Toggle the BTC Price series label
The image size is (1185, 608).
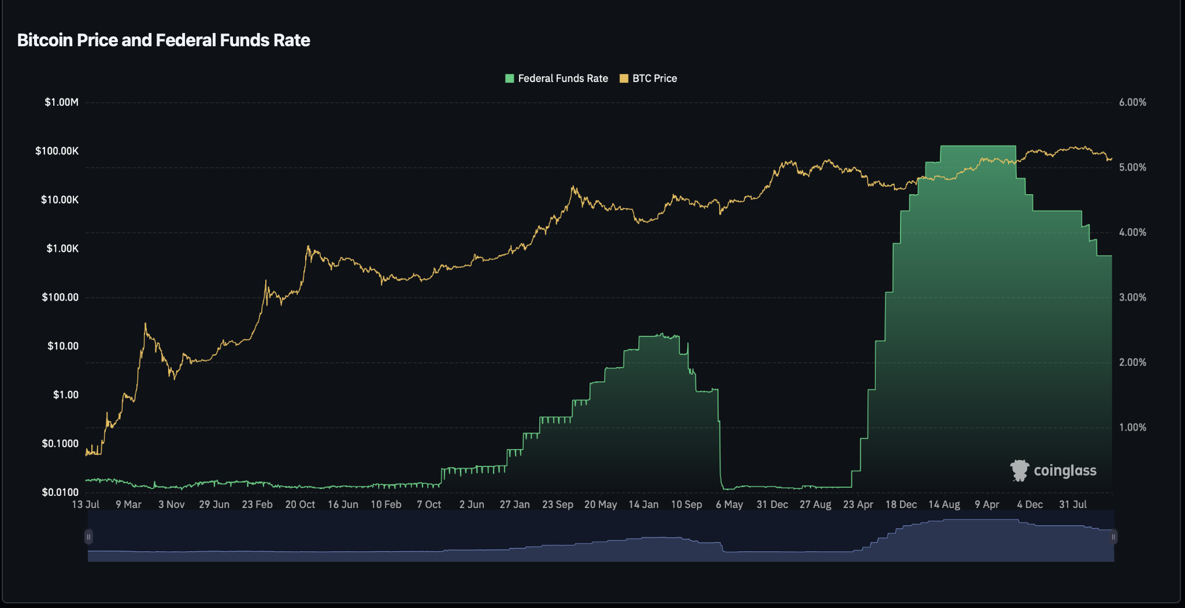[654, 79]
